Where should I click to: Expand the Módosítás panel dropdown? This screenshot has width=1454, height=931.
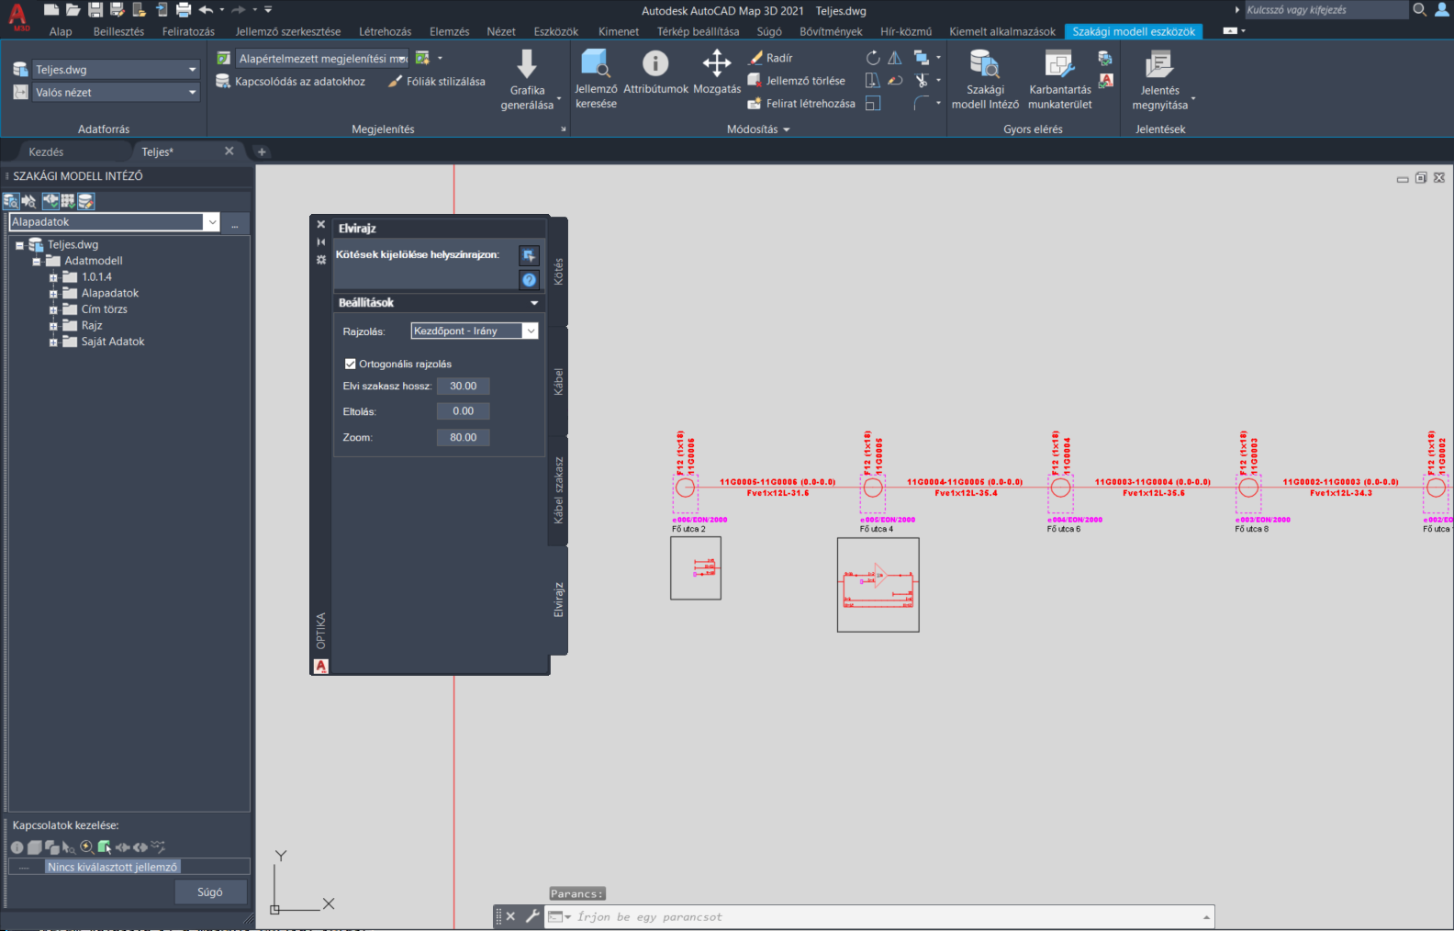coord(758,129)
